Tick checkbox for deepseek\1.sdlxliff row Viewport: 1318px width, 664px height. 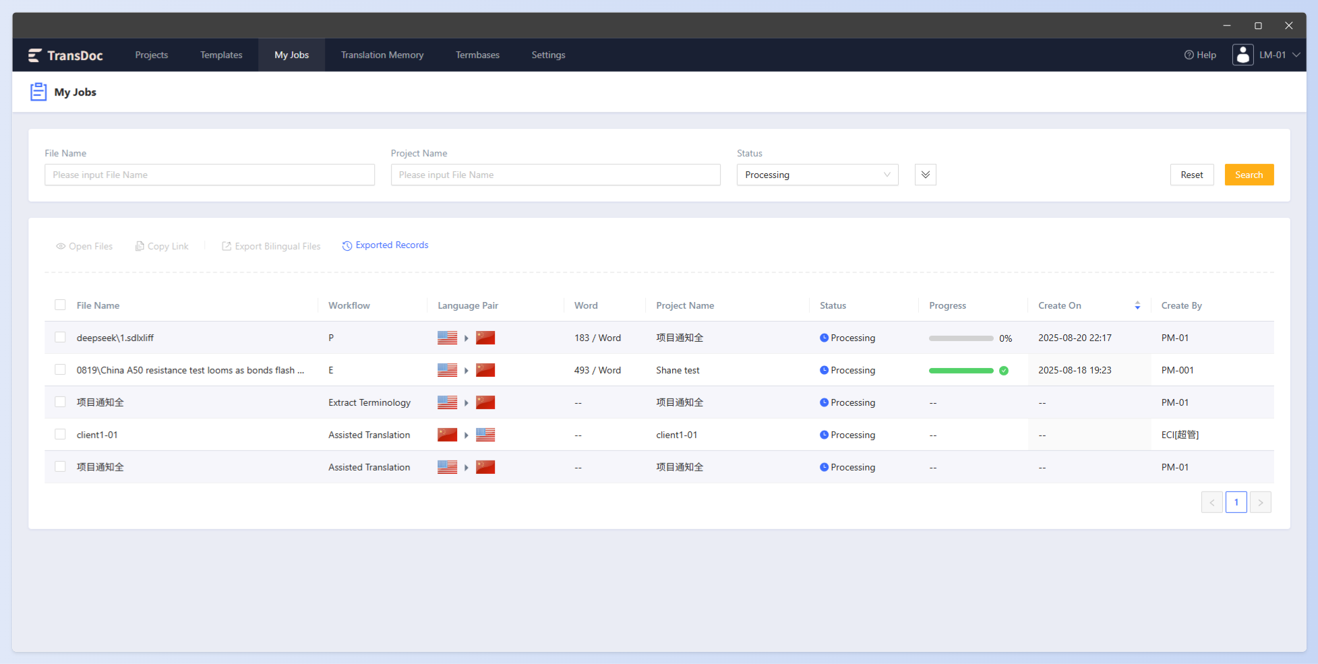click(60, 337)
